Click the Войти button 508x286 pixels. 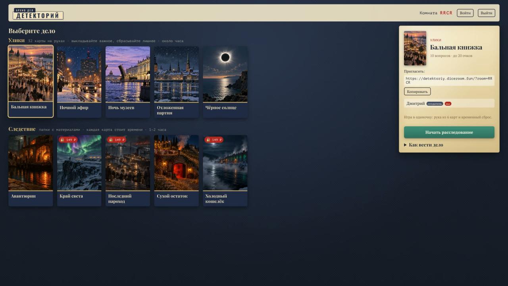coord(465,13)
